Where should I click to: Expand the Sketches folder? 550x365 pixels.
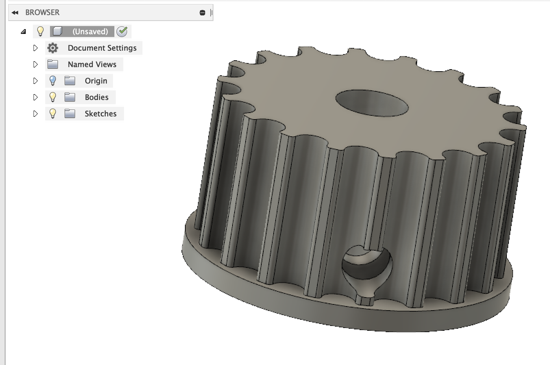(x=35, y=114)
